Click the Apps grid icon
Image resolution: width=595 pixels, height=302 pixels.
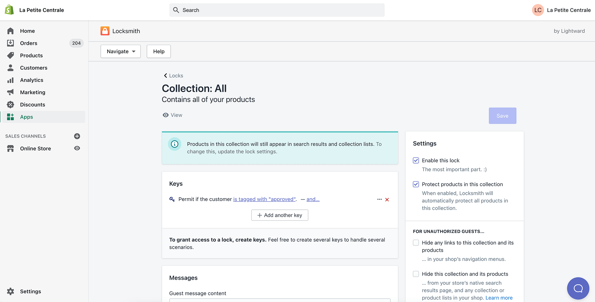(11, 117)
